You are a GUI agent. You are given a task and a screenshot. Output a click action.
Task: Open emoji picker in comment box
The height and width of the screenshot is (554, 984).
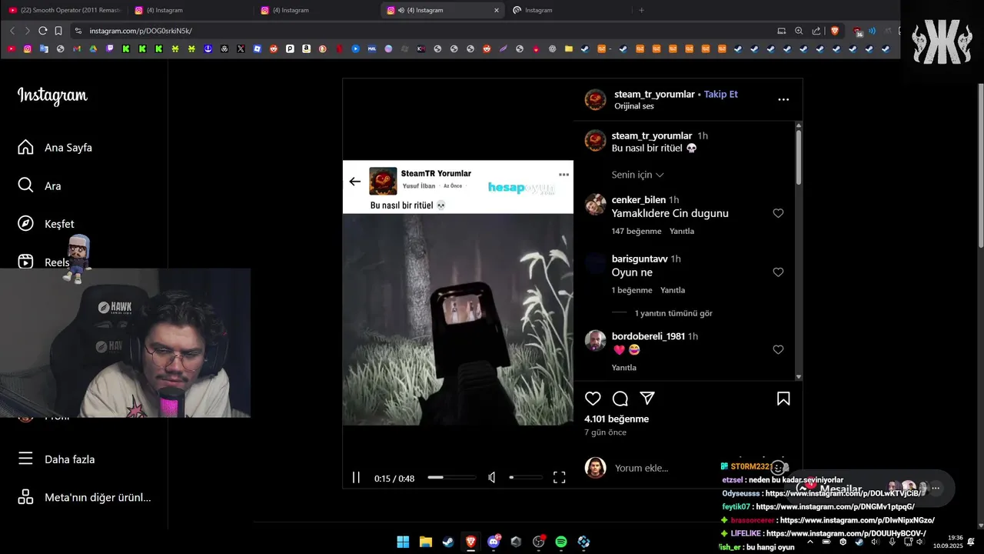click(x=778, y=468)
